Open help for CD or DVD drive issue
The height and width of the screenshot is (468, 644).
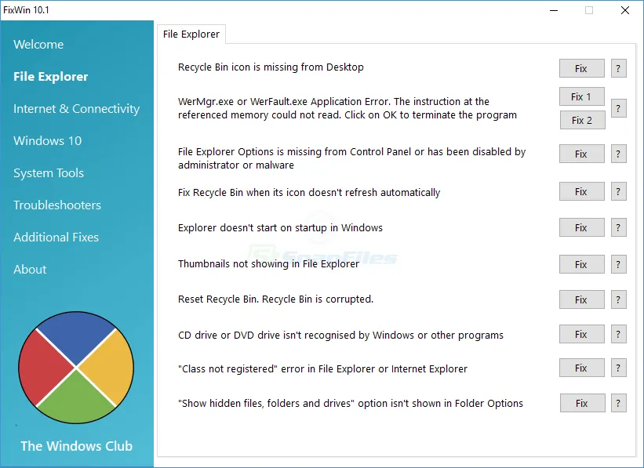click(x=619, y=334)
